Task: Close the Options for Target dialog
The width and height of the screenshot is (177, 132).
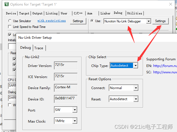Action: (171, 4)
